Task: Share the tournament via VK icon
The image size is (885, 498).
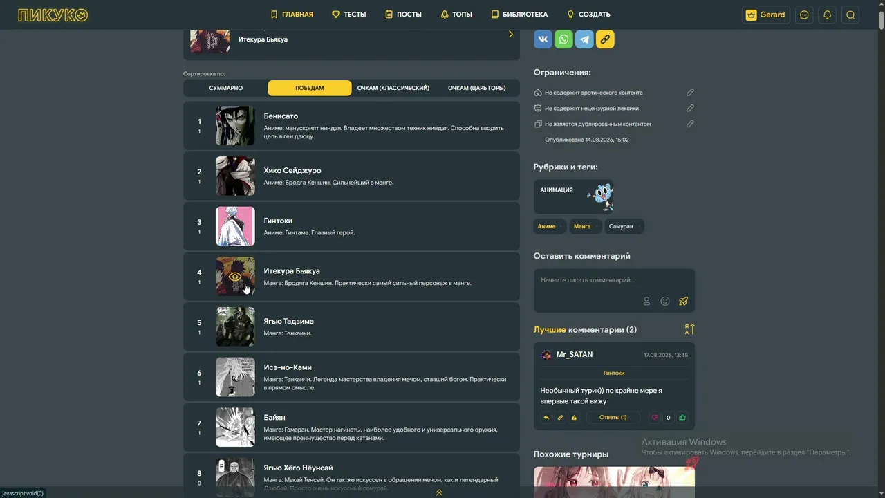Action: [543, 39]
